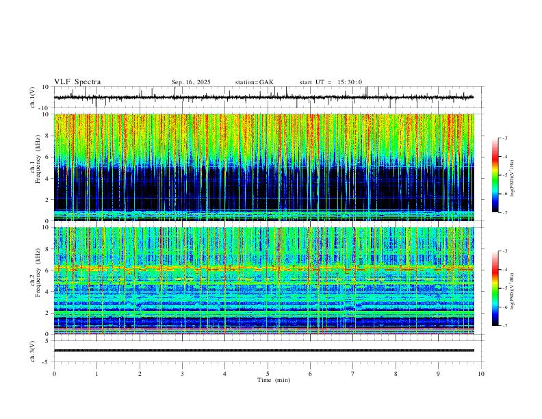Click the time axis tick label '3'
The image size is (542, 419).
click(x=182, y=374)
